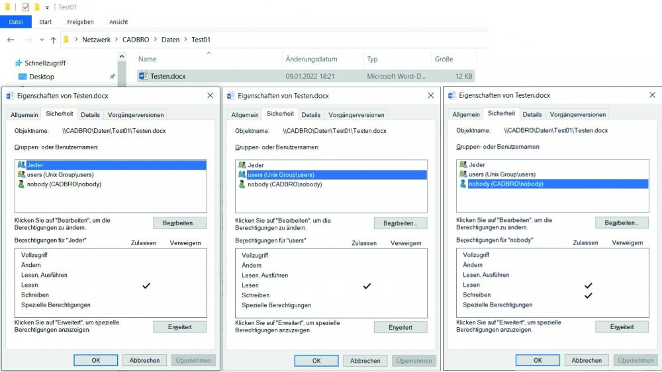Click the quick access checkmark toolbar icon

[26, 7]
